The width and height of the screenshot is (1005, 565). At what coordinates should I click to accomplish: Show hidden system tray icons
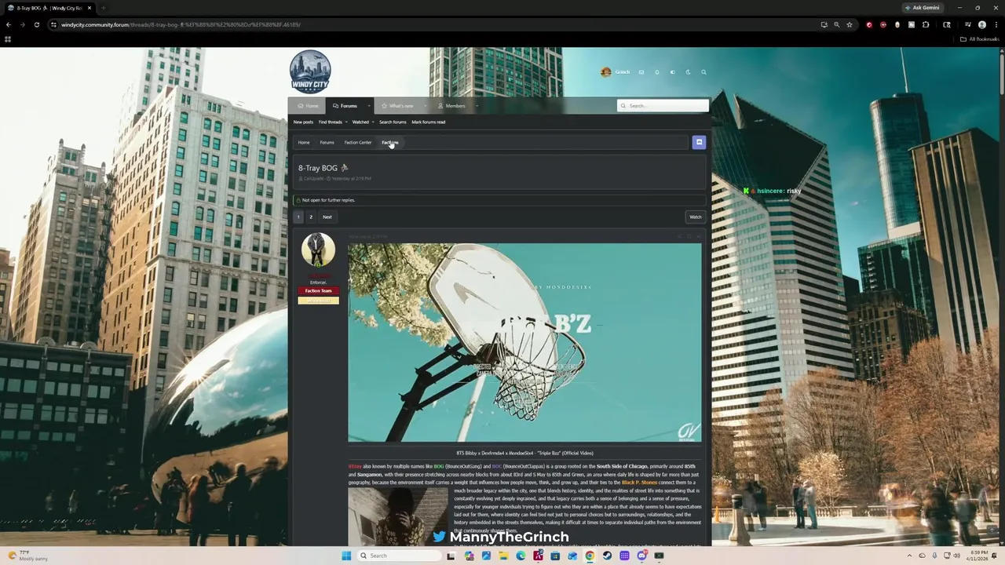911,556
